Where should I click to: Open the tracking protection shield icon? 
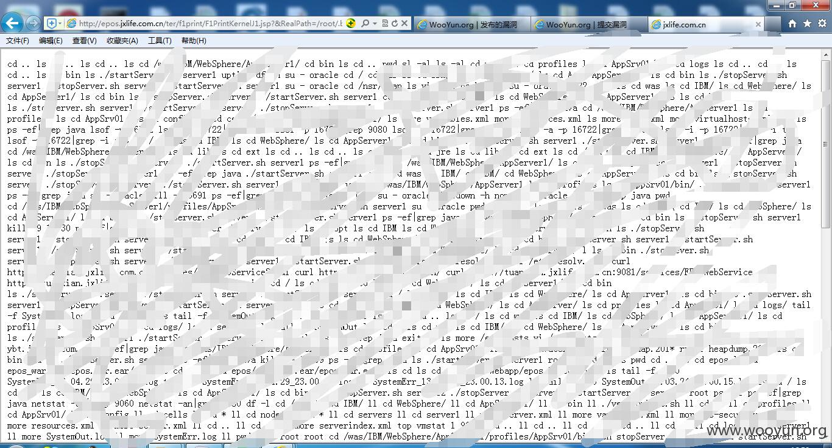point(51,23)
